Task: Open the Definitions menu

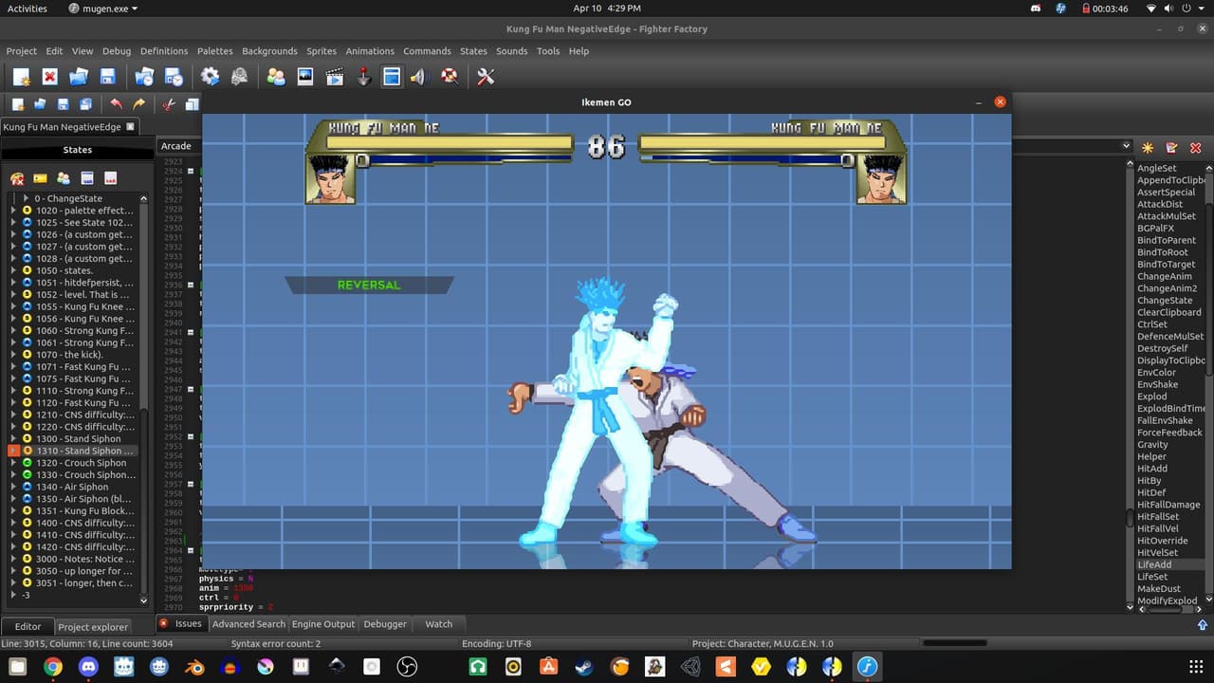Action: (164, 51)
